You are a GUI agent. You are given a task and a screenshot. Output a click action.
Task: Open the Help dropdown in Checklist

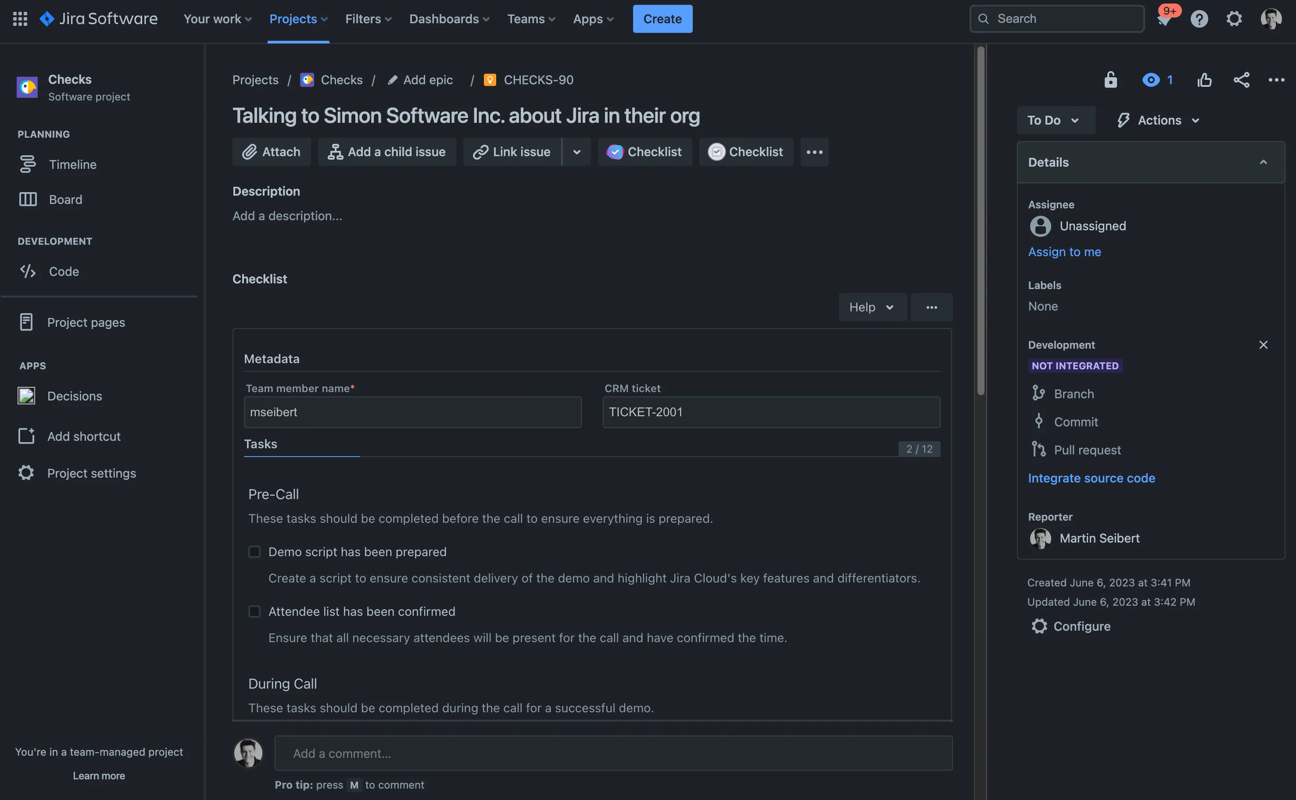coord(873,307)
